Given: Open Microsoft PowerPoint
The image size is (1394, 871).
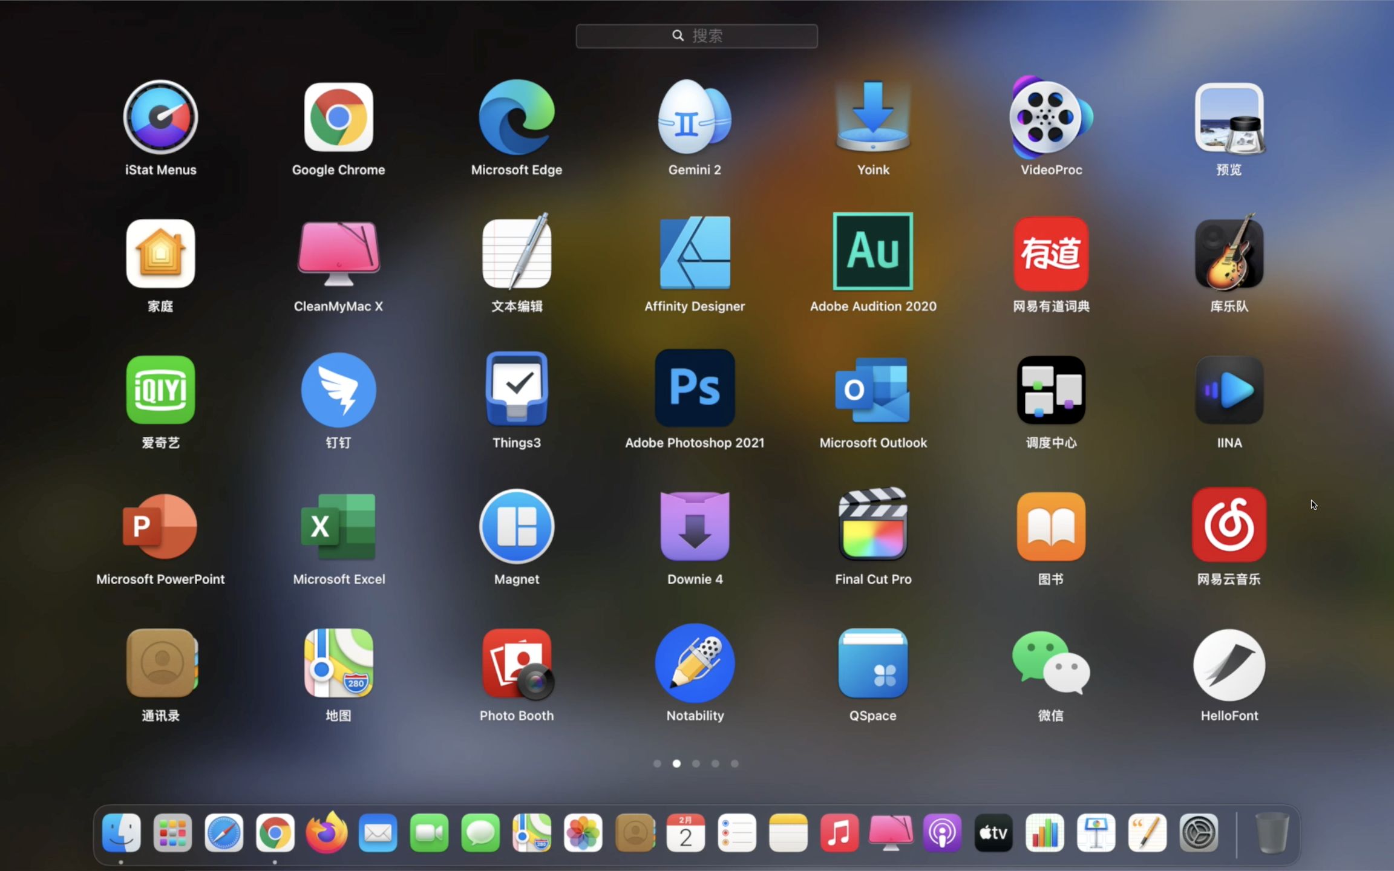Looking at the screenshot, I should (x=160, y=526).
